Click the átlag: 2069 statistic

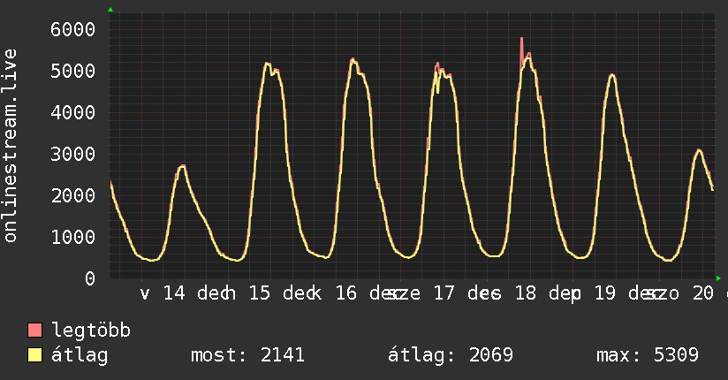click(x=451, y=355)
